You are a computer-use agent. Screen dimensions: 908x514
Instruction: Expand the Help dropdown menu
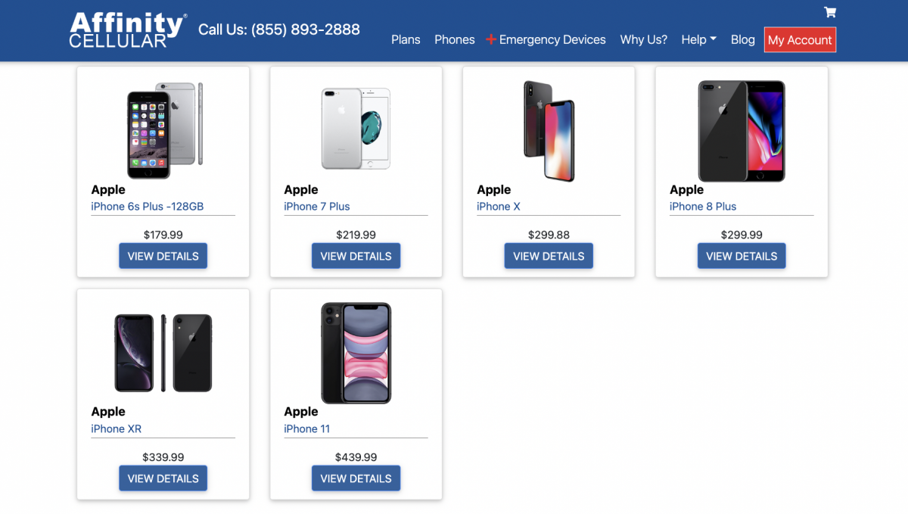698,40
